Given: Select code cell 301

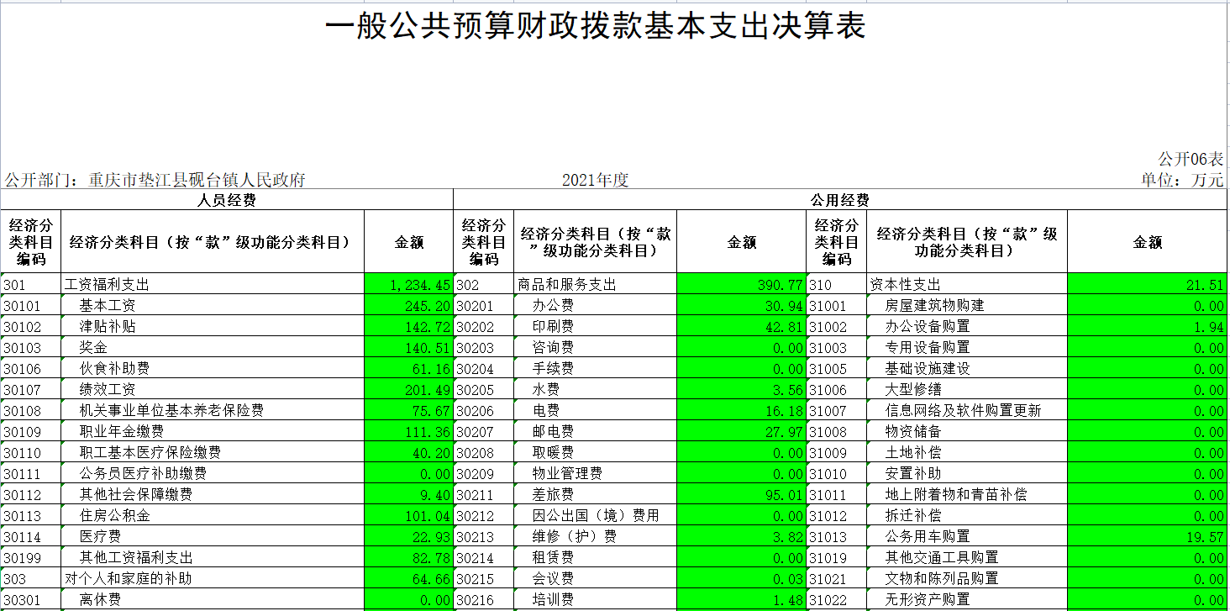Looking at the screenshot, I should click(31, 284).
